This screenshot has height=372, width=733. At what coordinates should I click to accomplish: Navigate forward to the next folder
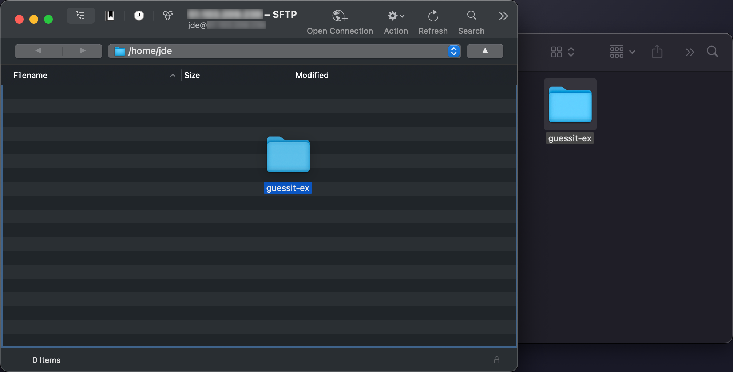tap(83, 51)
